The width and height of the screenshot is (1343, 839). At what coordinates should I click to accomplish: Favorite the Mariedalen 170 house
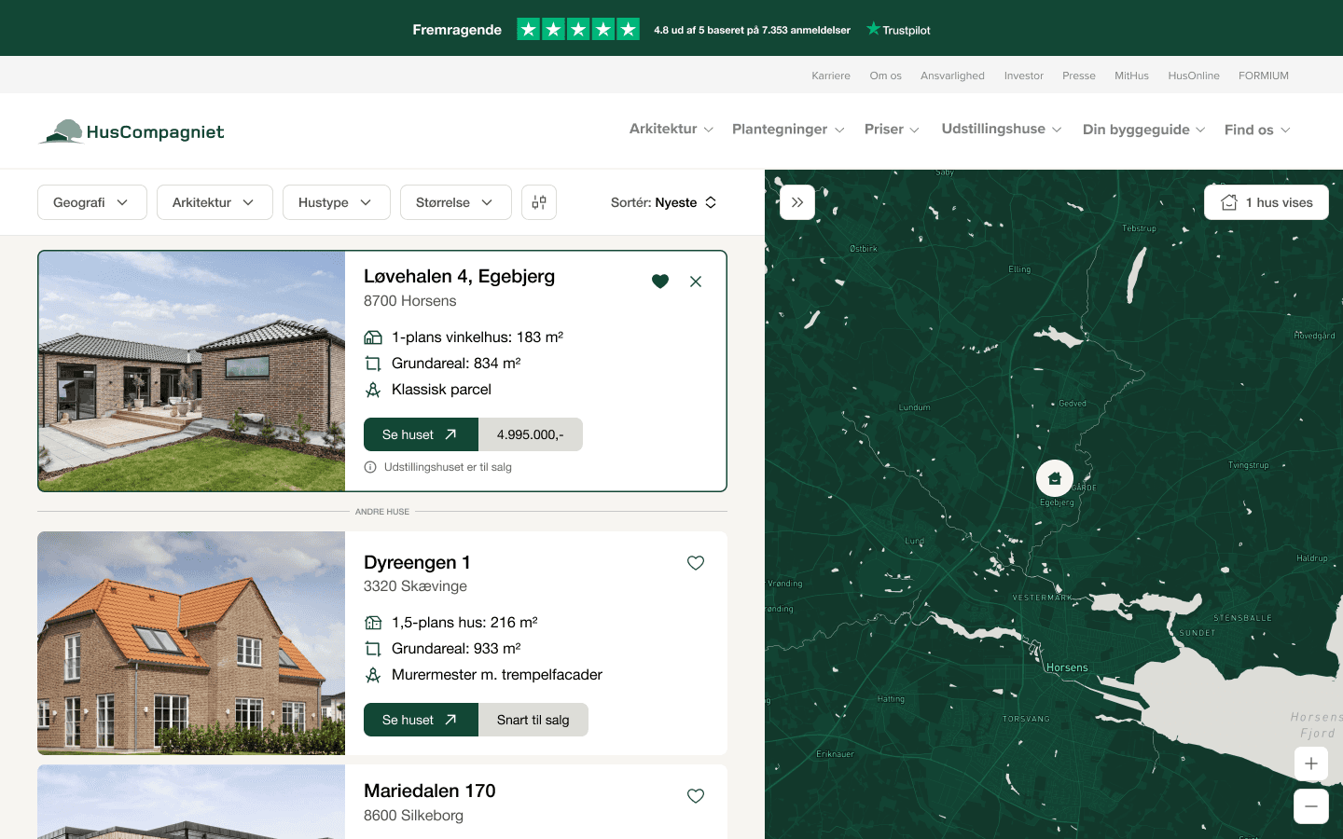[x=696, y=796]
